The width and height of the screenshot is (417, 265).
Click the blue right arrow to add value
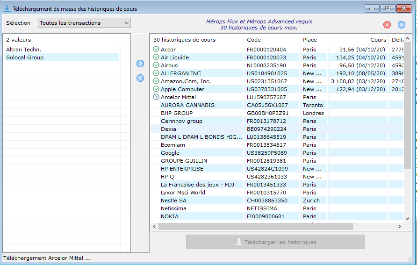pyautogui.click(x=140, y=64)
